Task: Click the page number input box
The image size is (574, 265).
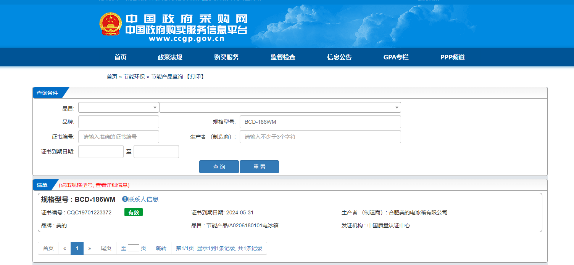Action: pyautogui.click(x=134, y=248)
